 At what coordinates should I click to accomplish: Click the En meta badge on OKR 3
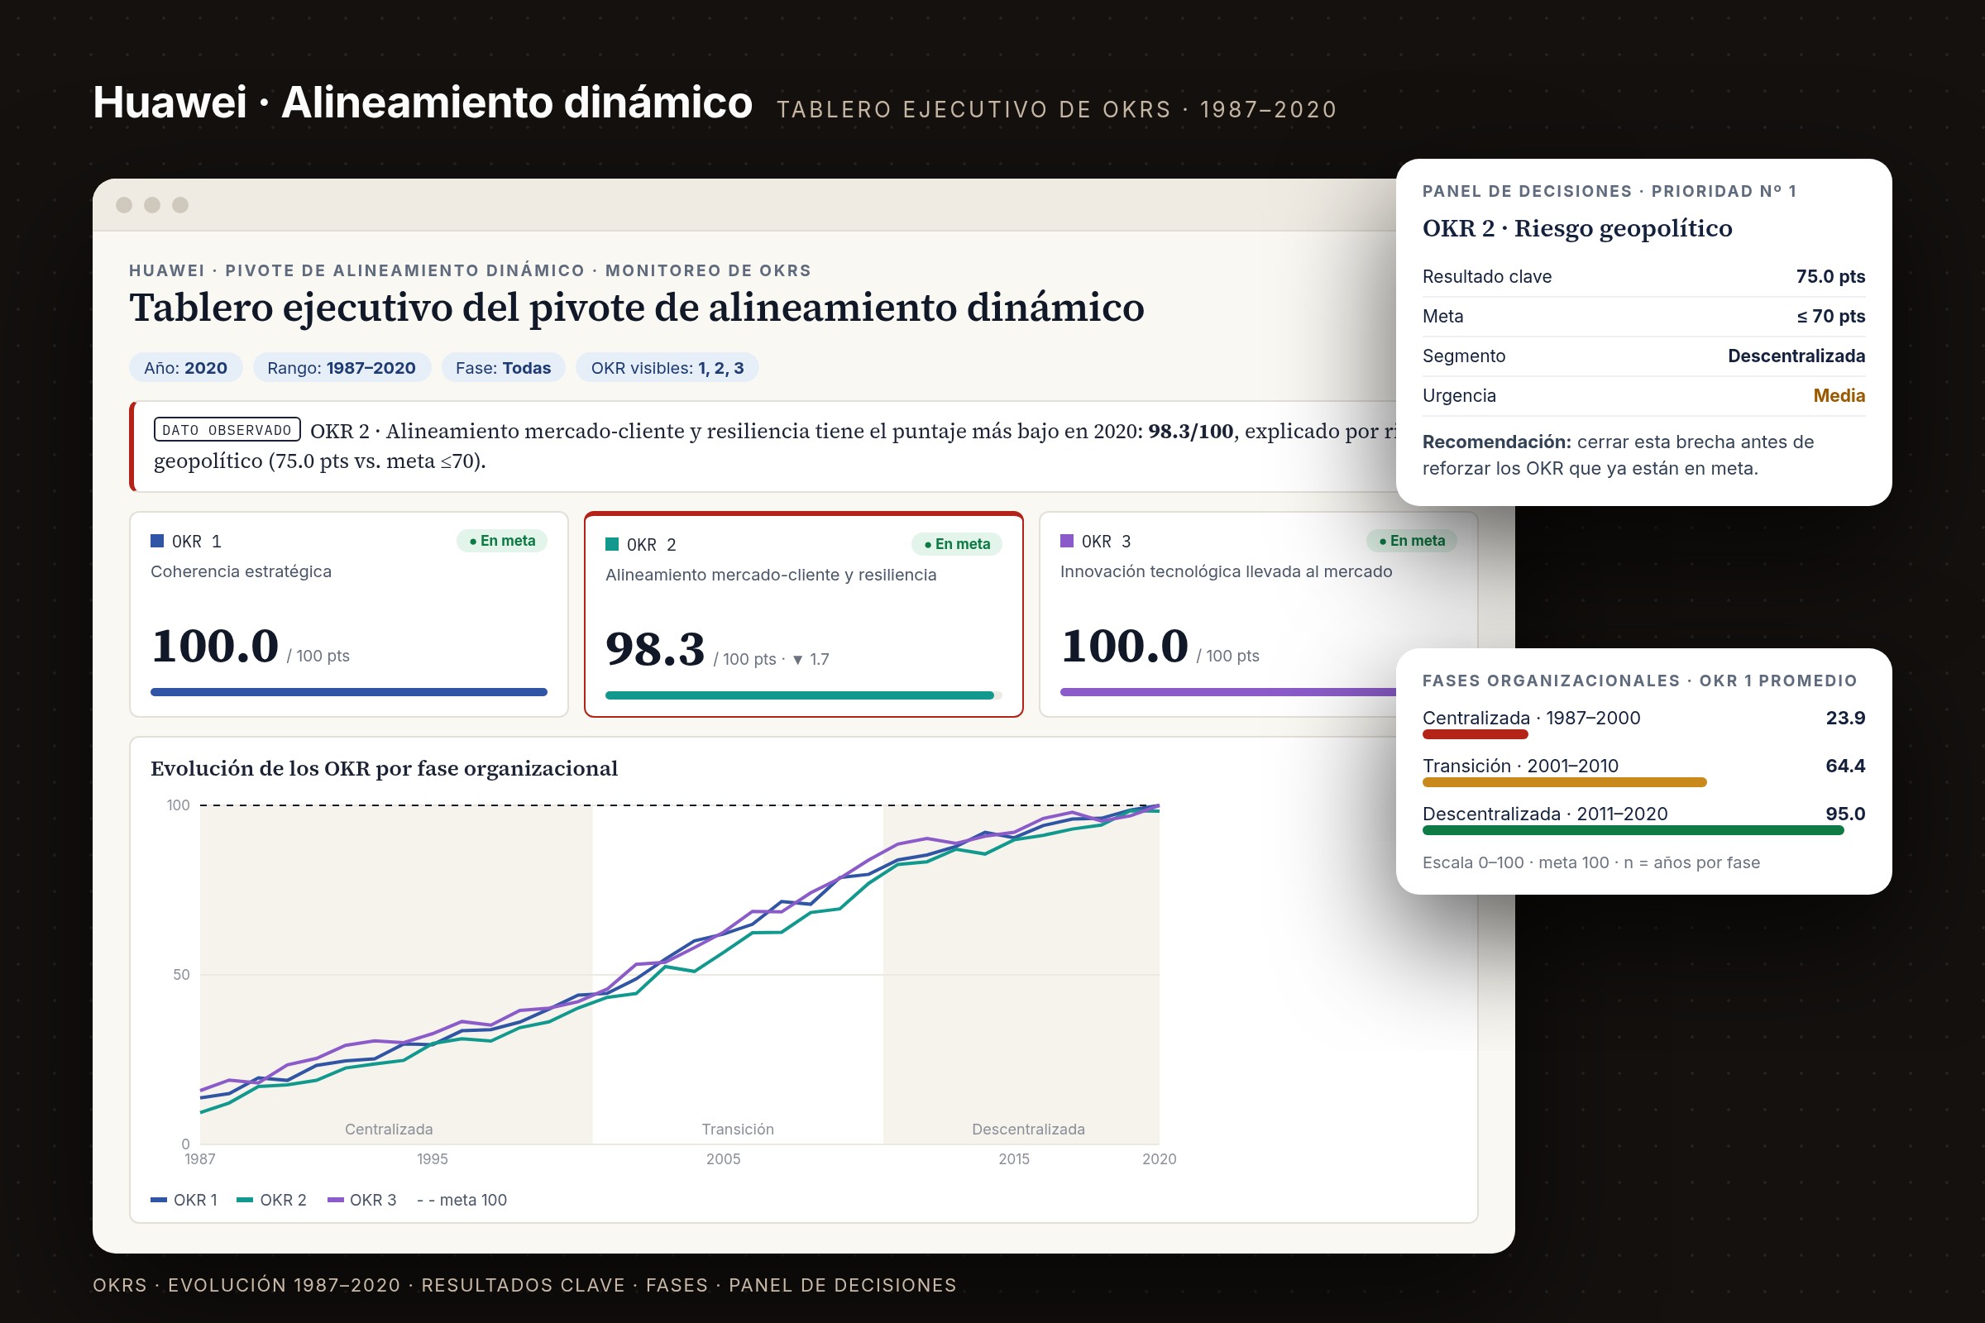(x=1412, y=541)
